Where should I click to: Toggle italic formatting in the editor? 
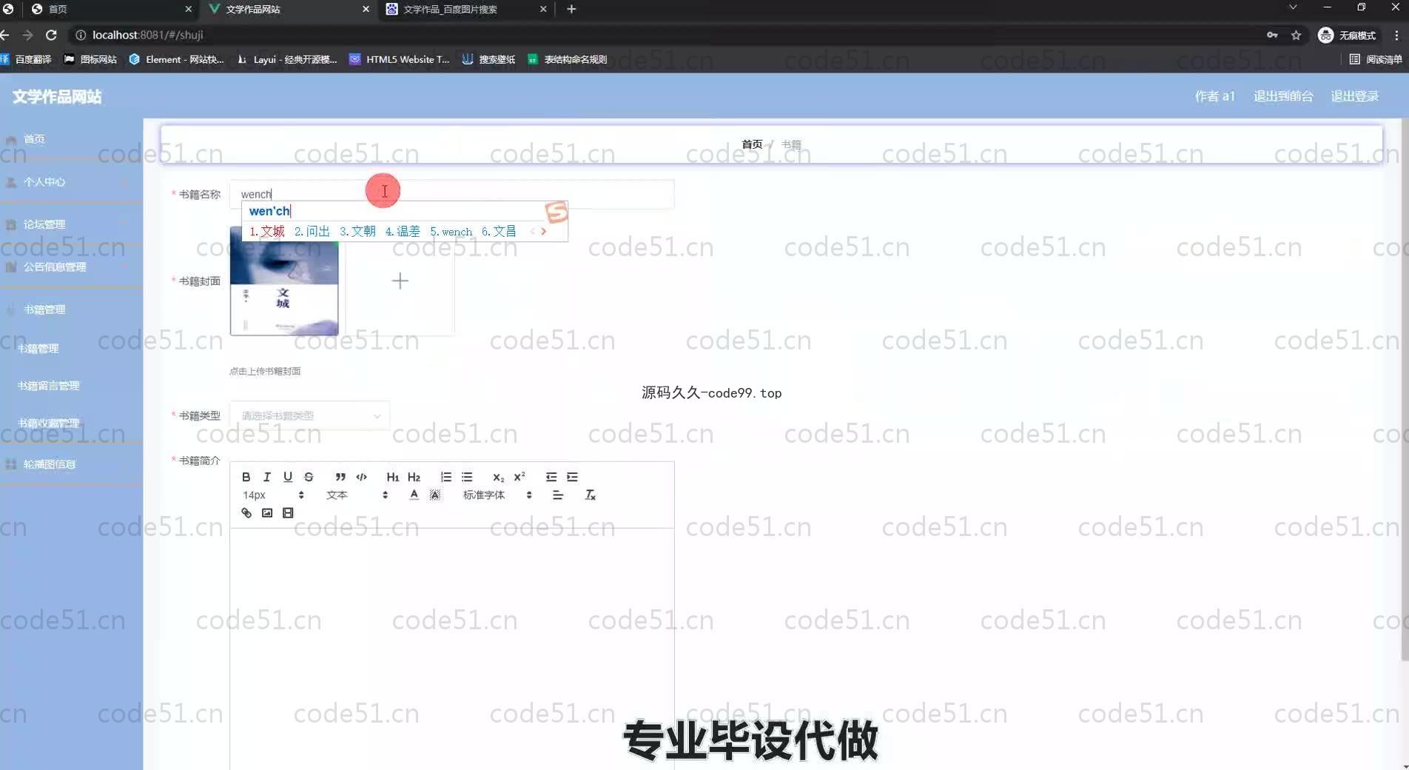[266, 478]
